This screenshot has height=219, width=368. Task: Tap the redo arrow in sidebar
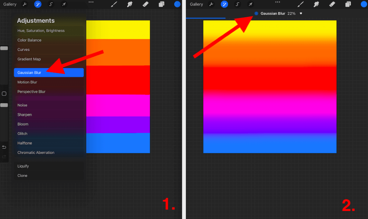4,157
